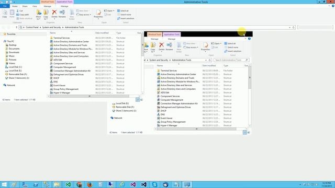Open Skype from the taskbar
335x188 pixels.
[155, 184]
